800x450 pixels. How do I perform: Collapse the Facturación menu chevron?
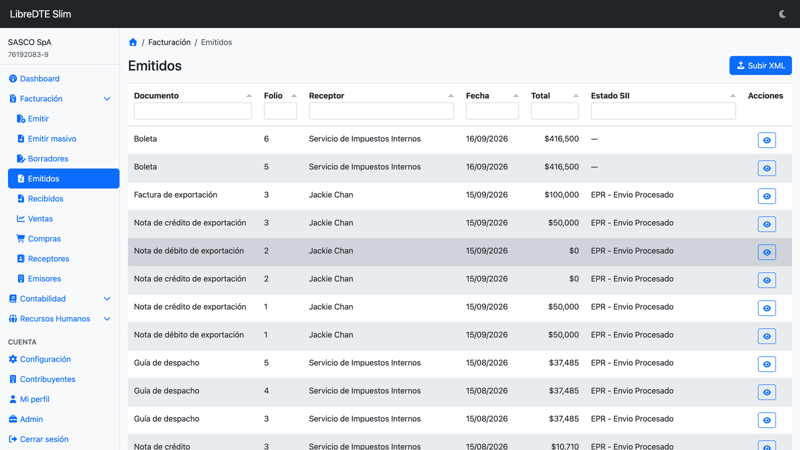pyautogui.click(x=107, y=99)
